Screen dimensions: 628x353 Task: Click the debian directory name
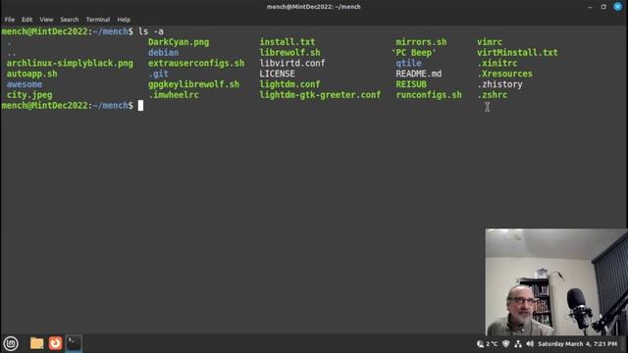coord(164,52)
